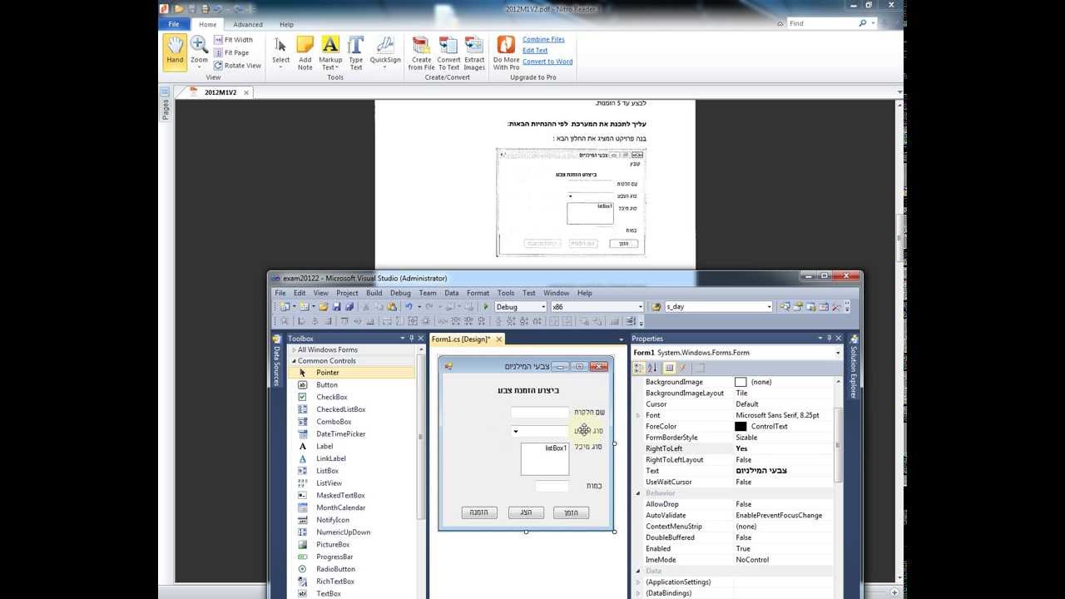Open the Pages side panel in Nitro

(165, 106)
